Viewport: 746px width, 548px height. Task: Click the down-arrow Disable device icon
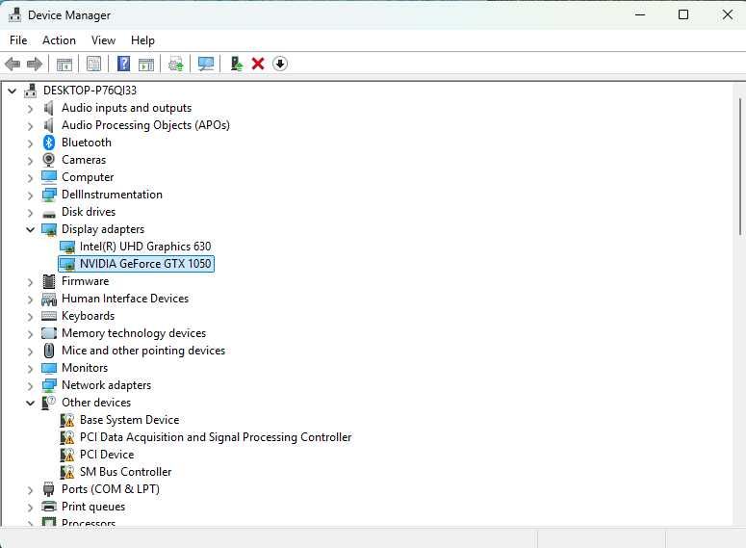tap(280, 64)
